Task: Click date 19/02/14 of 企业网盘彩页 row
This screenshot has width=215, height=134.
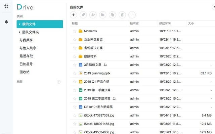Action: (x=170, y=39)
